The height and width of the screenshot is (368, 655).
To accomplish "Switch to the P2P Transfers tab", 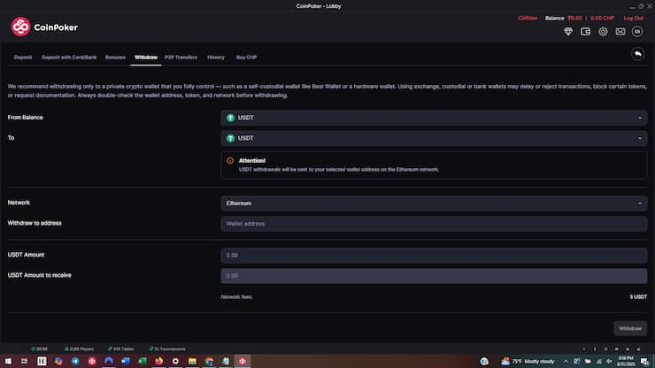I will pyautogui.click(x=181, y=57).
